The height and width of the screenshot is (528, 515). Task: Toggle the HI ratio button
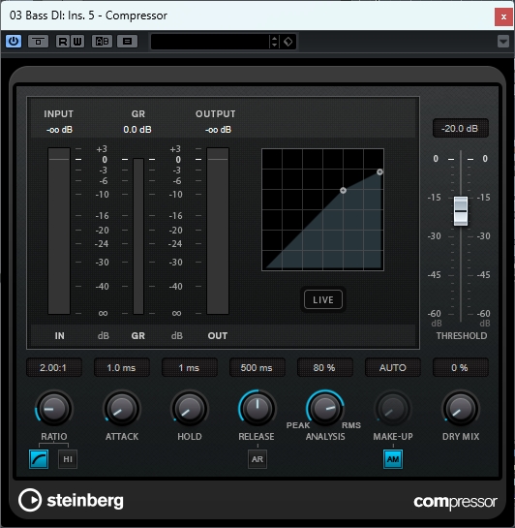[x=68, y=459]
